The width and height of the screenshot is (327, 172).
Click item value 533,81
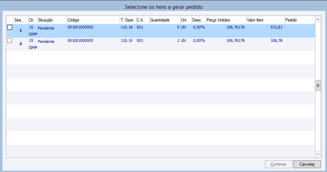pos(277,27)
